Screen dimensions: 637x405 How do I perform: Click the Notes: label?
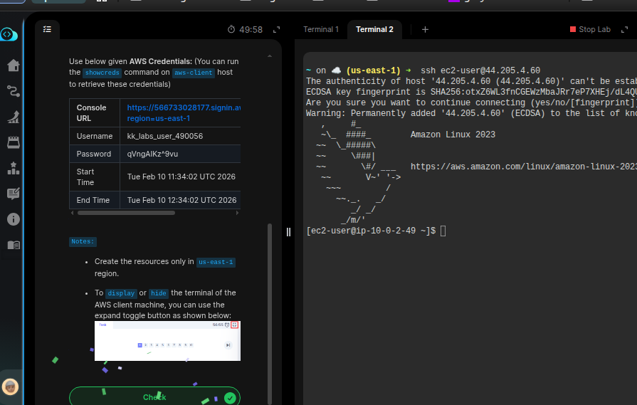coord(83,241)
